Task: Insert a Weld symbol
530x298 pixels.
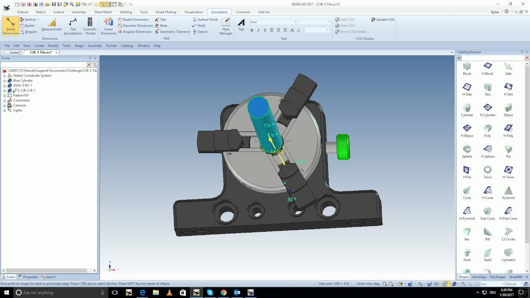Action: 199,26
